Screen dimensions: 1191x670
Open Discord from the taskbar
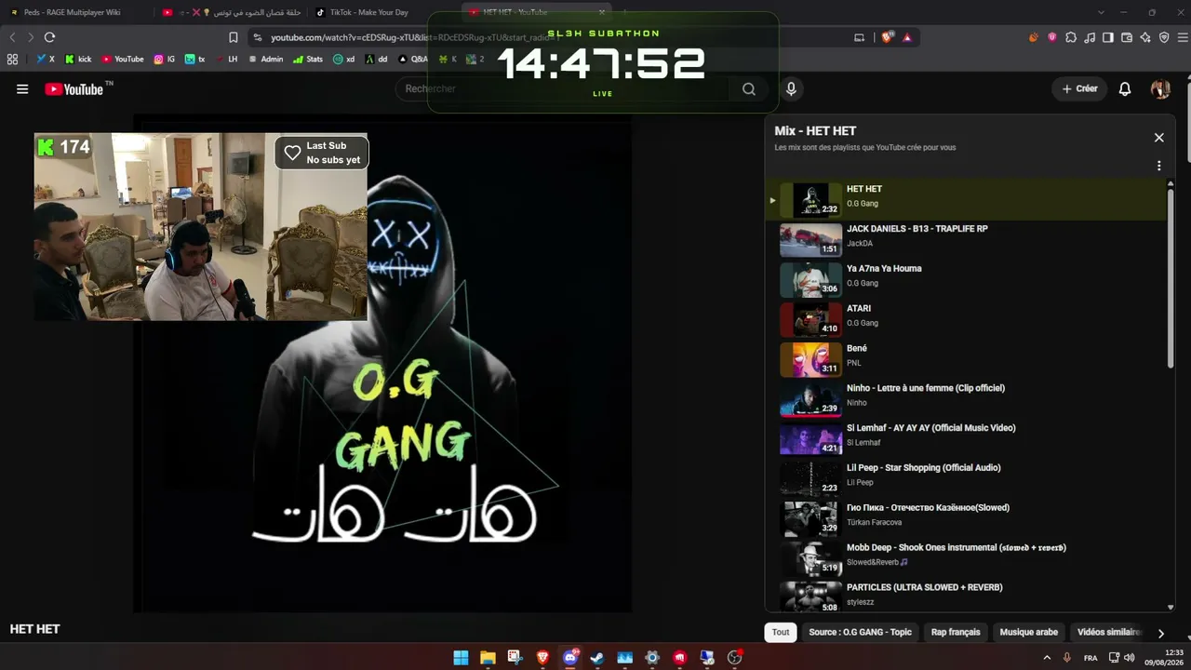tap(569, 658)
